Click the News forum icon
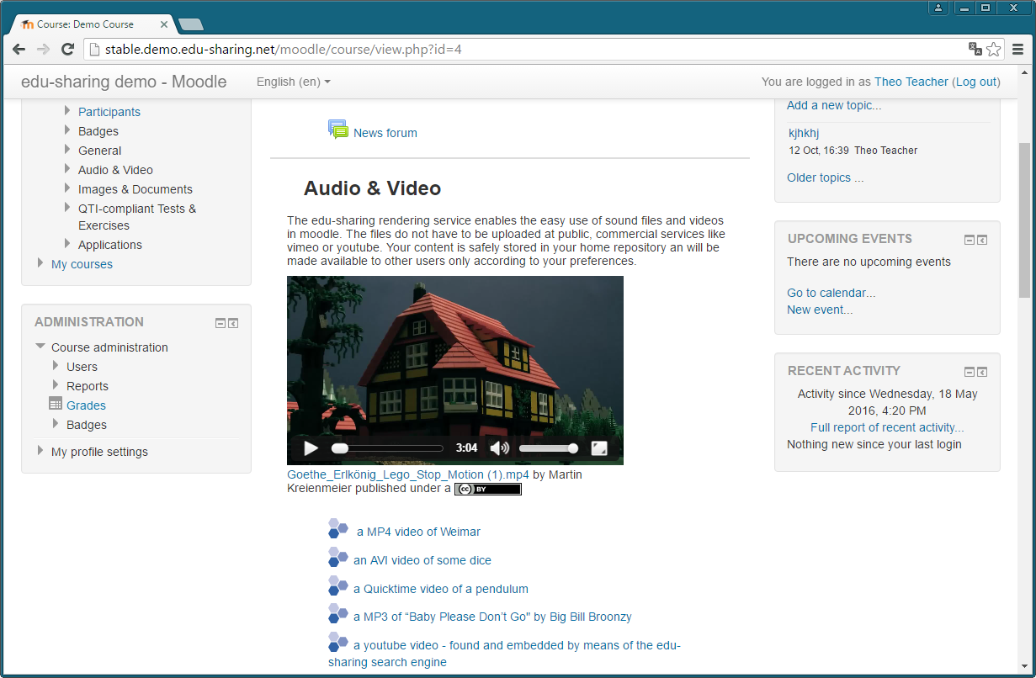 tap(337, 130)
